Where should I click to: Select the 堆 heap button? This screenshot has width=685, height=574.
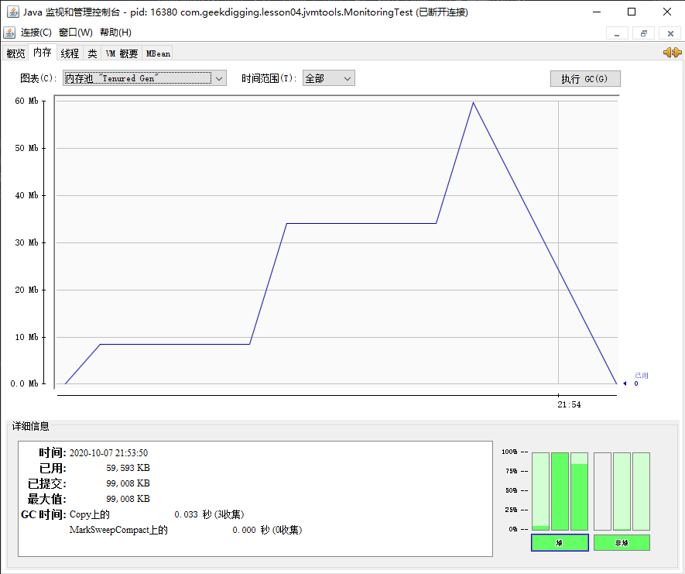pyautogui.click(x=560, y=543)
